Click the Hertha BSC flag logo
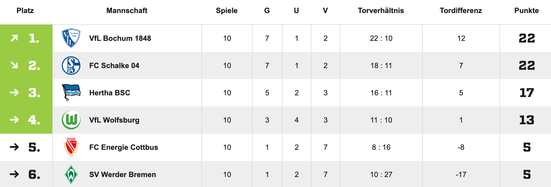This screenshot has height=187, width=551. point(71,93)
